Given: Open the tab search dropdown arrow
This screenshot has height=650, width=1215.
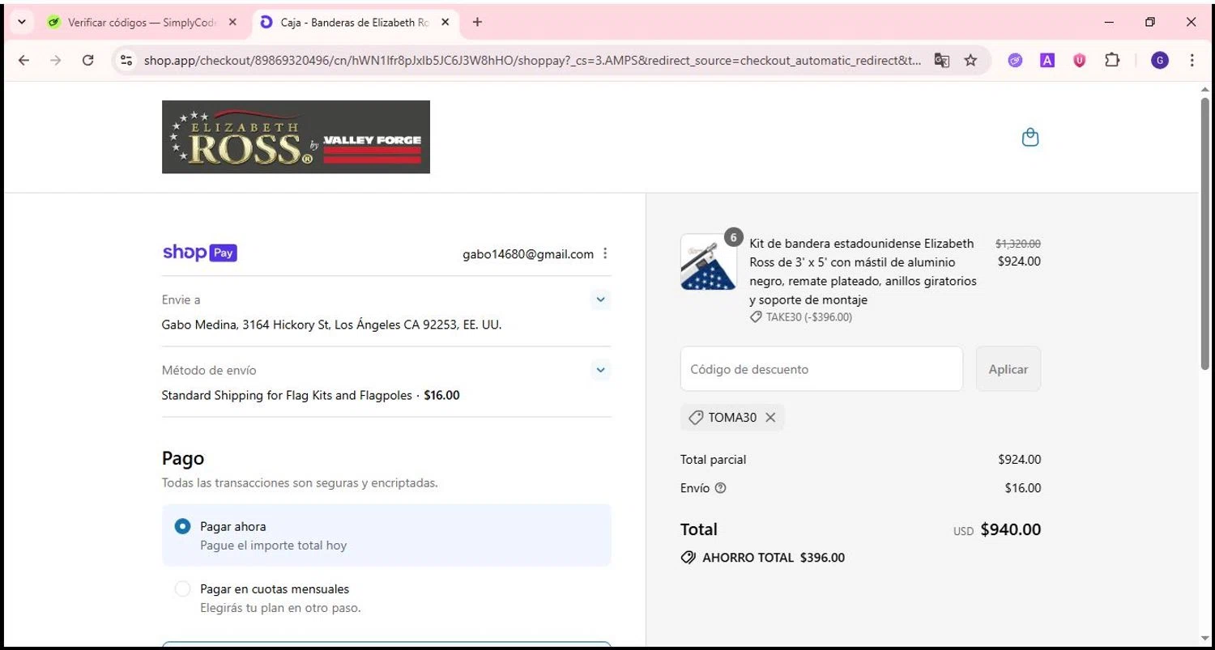Looking at the screenshot, I should [x=21, y=22].
